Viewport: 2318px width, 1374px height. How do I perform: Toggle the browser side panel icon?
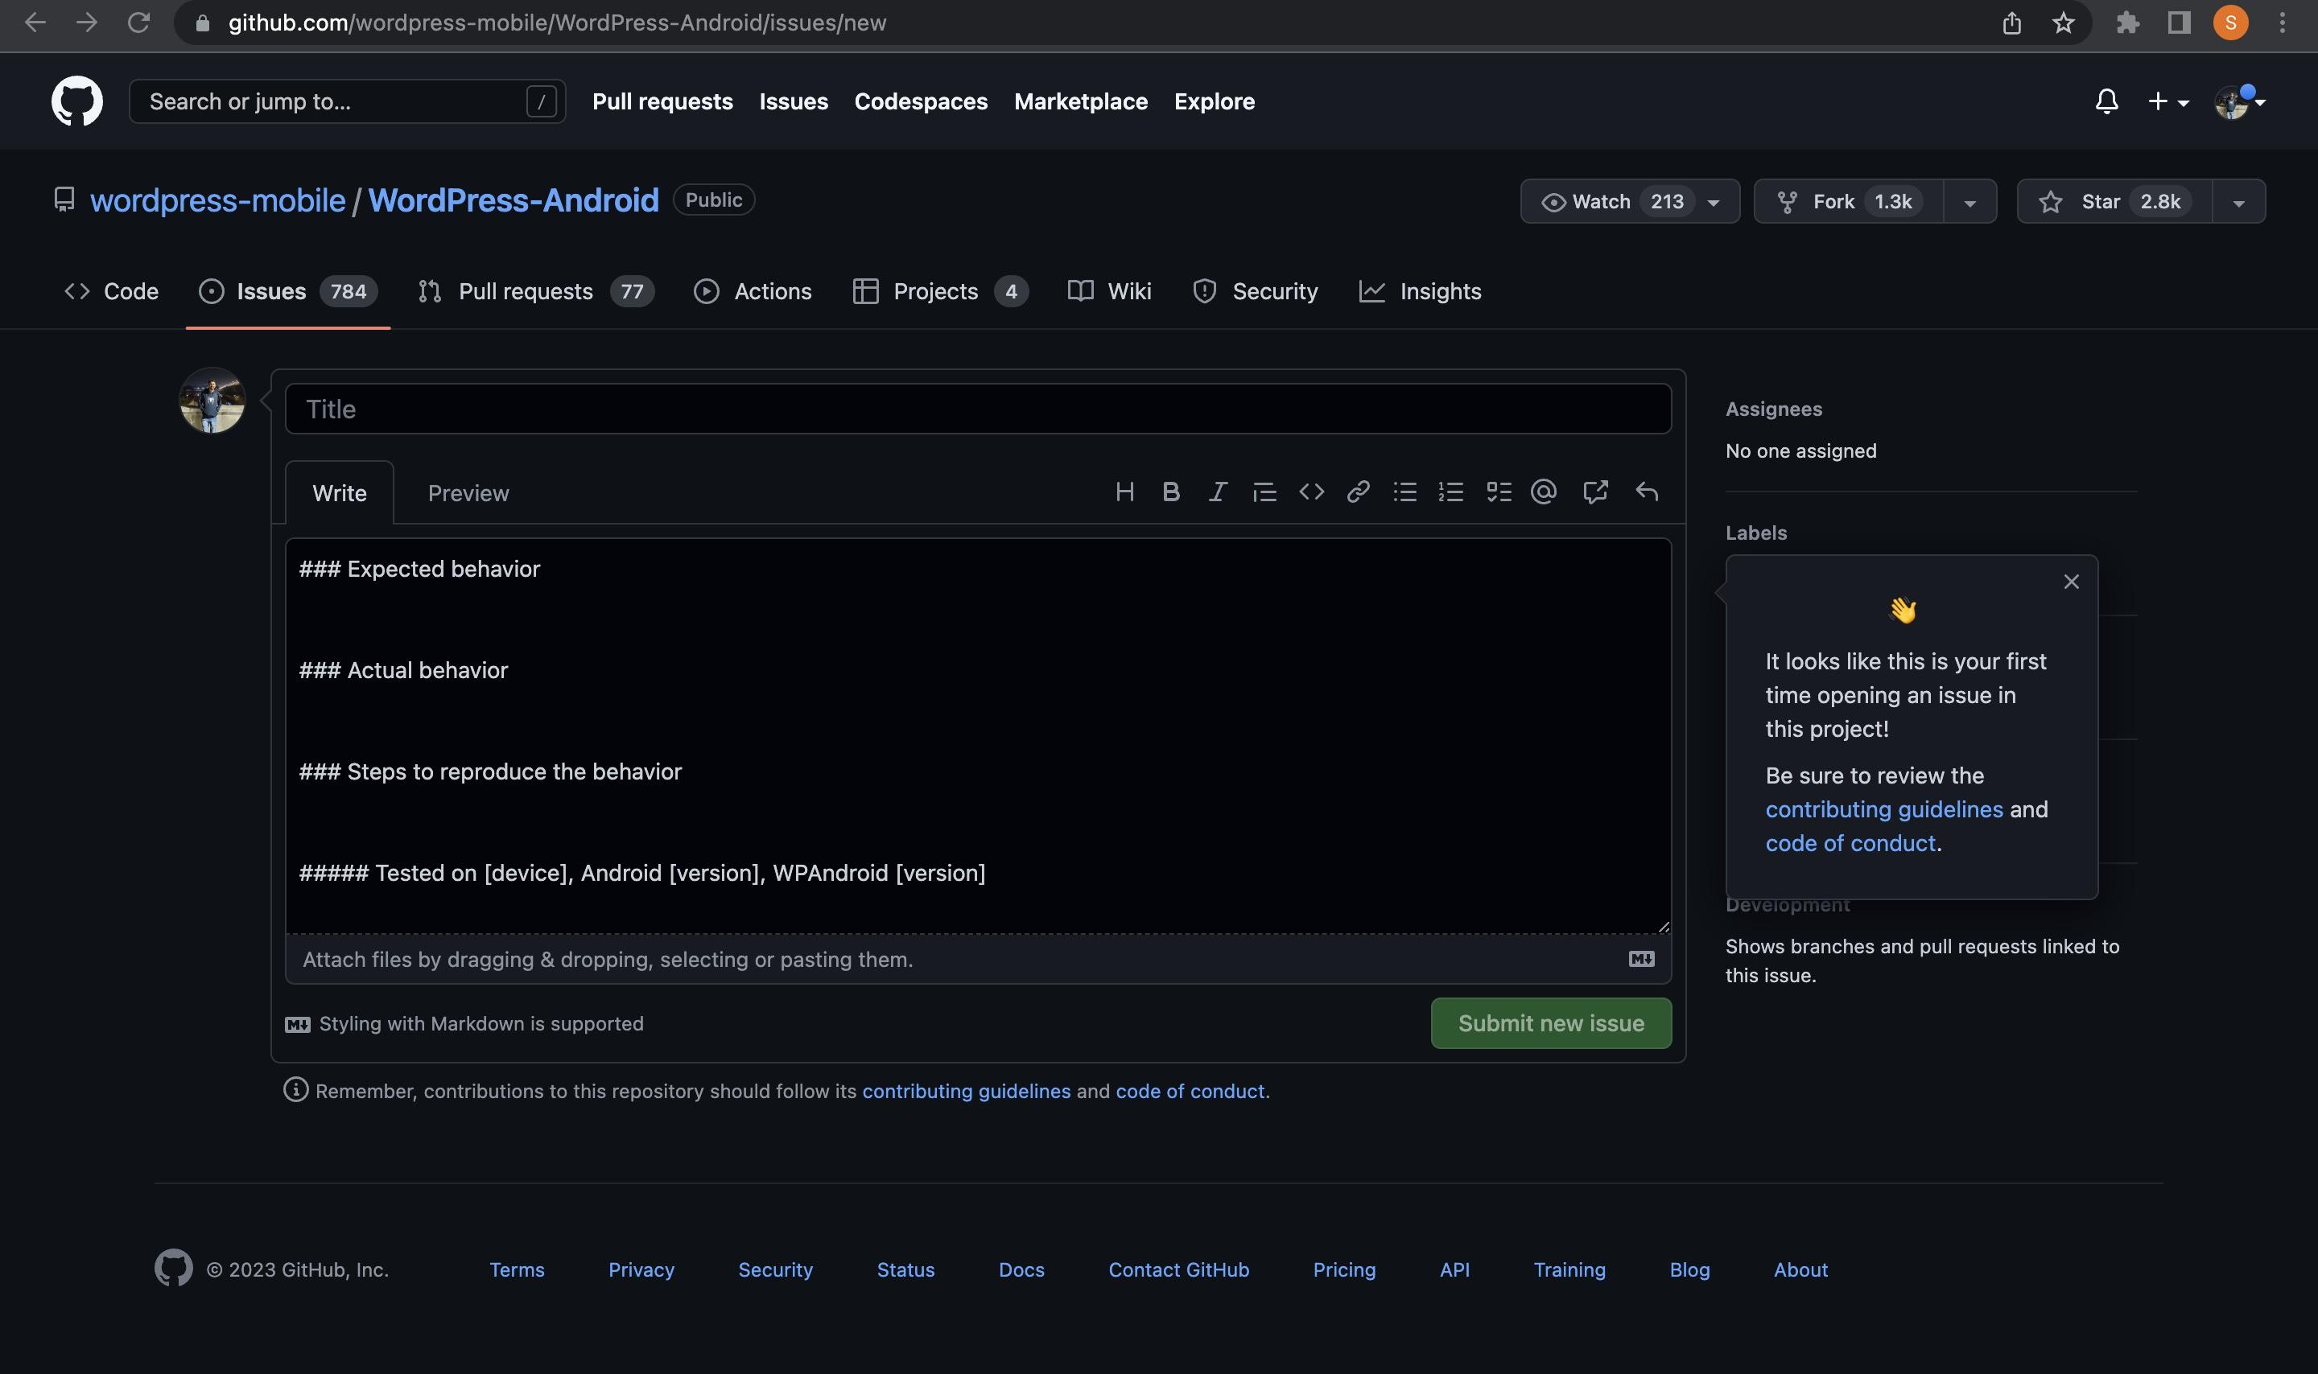click(x=2179, y=23)
